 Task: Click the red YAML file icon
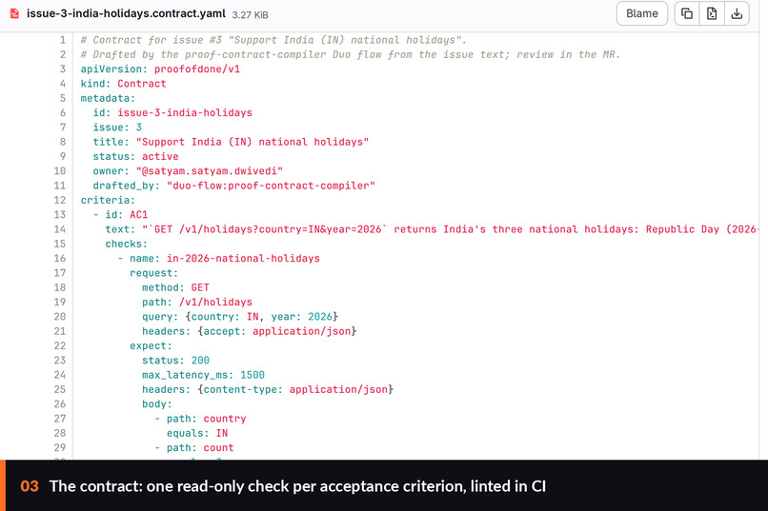(14, 13)
